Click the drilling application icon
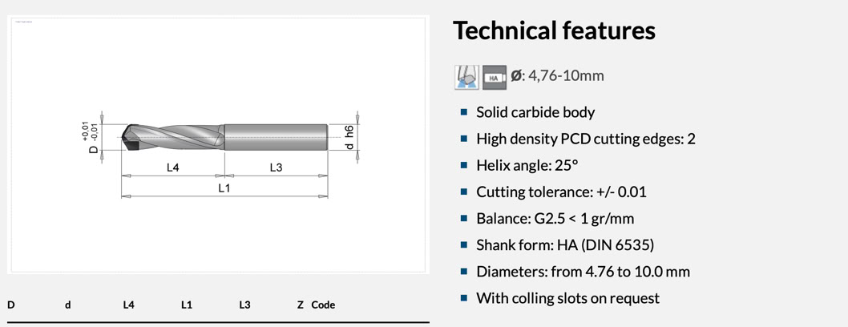 pos(466,77)
